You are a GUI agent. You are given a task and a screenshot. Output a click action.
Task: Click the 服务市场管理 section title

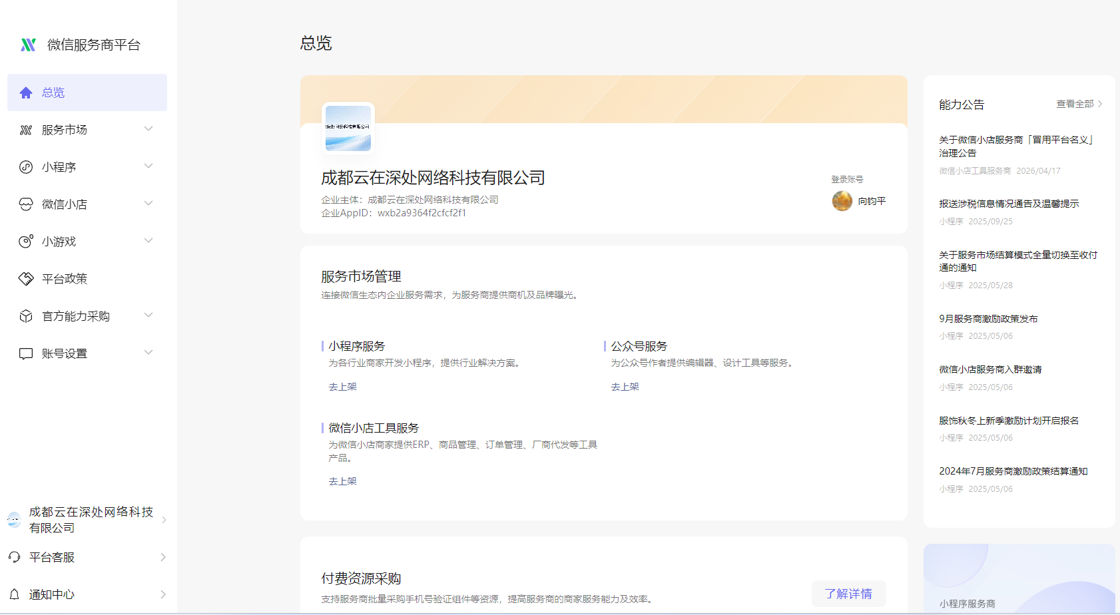pos(361,276)
